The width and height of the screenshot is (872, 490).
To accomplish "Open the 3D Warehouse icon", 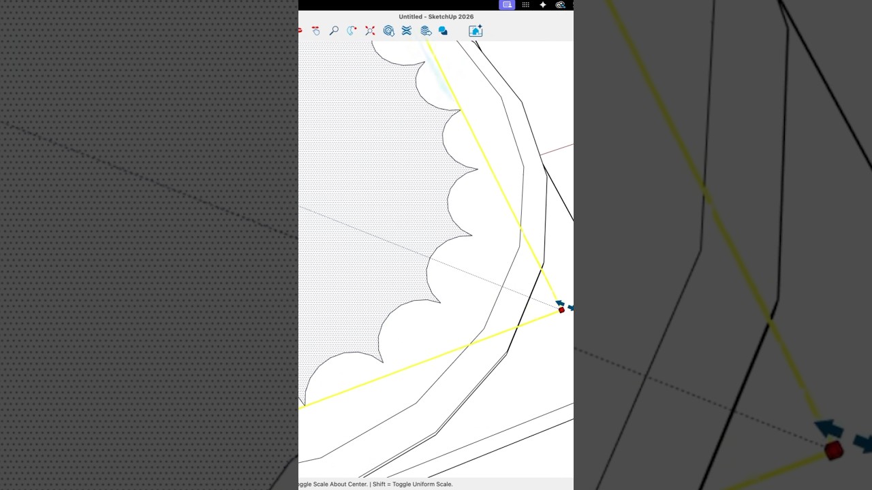I will point(388,31).
